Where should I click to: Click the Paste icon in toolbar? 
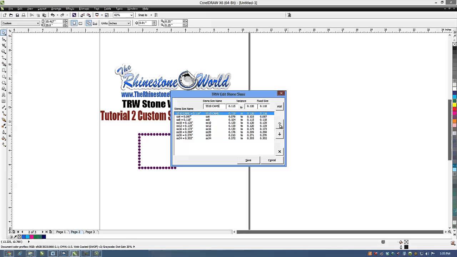point(44,15)
